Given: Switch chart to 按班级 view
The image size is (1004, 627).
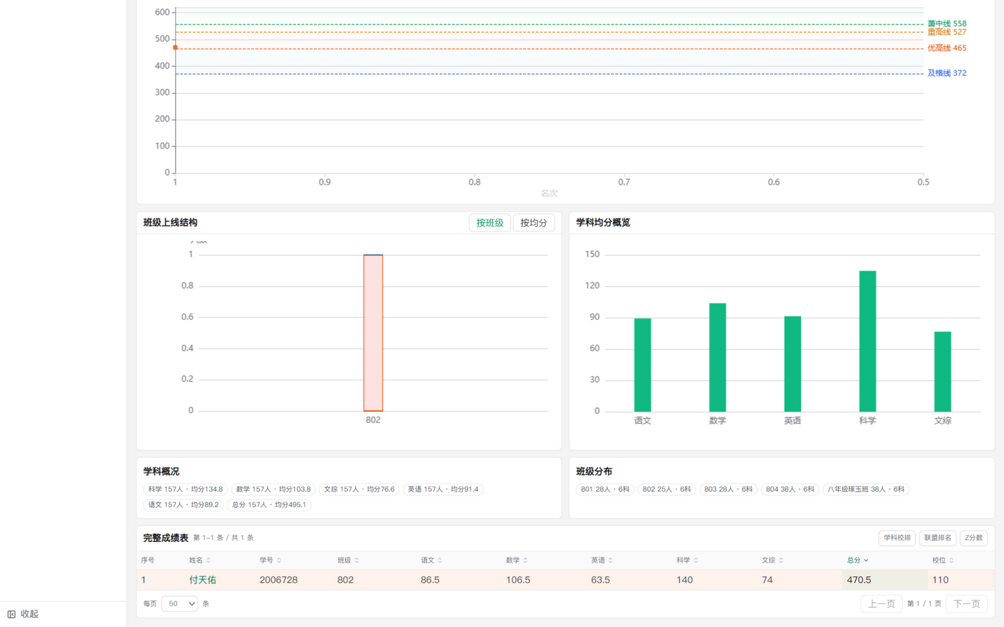Looking at the screenshot, I should (489, 223).
